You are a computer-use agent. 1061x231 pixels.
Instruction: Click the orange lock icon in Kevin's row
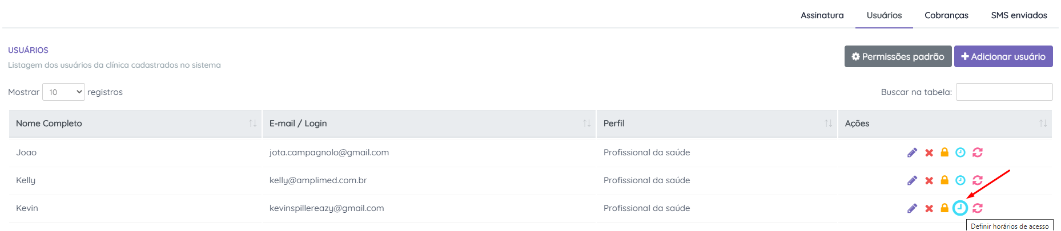[945, 208]
